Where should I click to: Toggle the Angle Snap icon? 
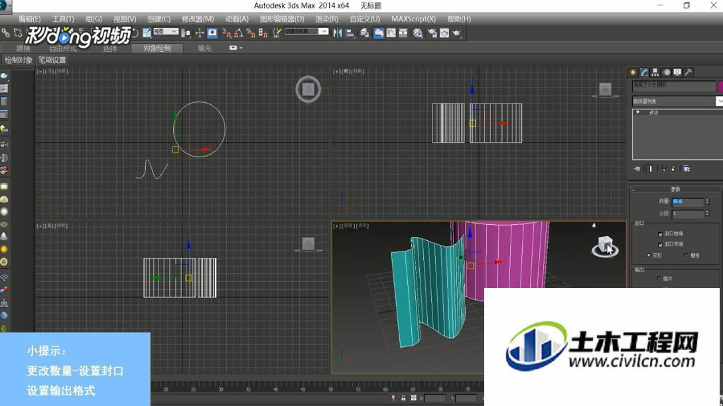(238, 33)
